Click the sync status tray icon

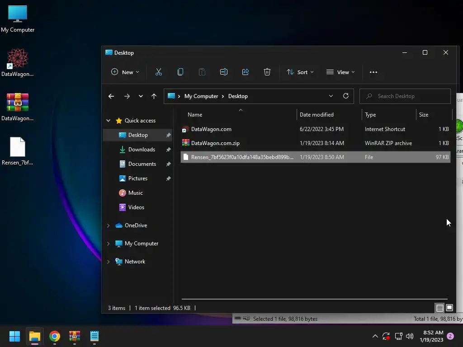(x=386, y=336)
